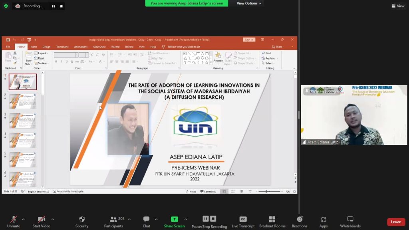Open Zoom Apps
This screenshot has height=230, width=409.
[324, 222]
